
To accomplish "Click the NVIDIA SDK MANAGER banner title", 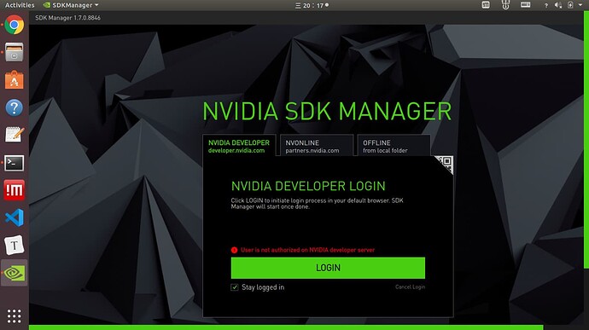I will tap(327, 111).
